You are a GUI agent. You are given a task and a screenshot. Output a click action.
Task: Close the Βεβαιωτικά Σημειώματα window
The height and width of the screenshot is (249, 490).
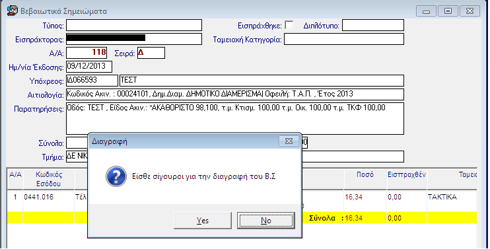(470, 11)
